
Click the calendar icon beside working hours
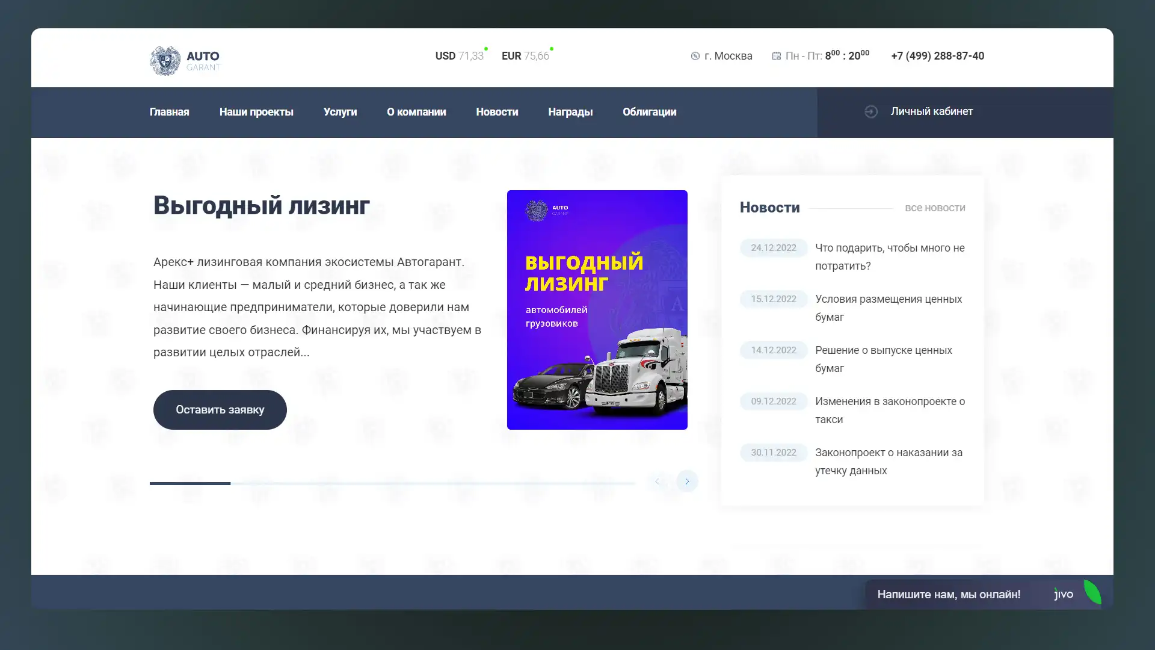coord(776,56)
